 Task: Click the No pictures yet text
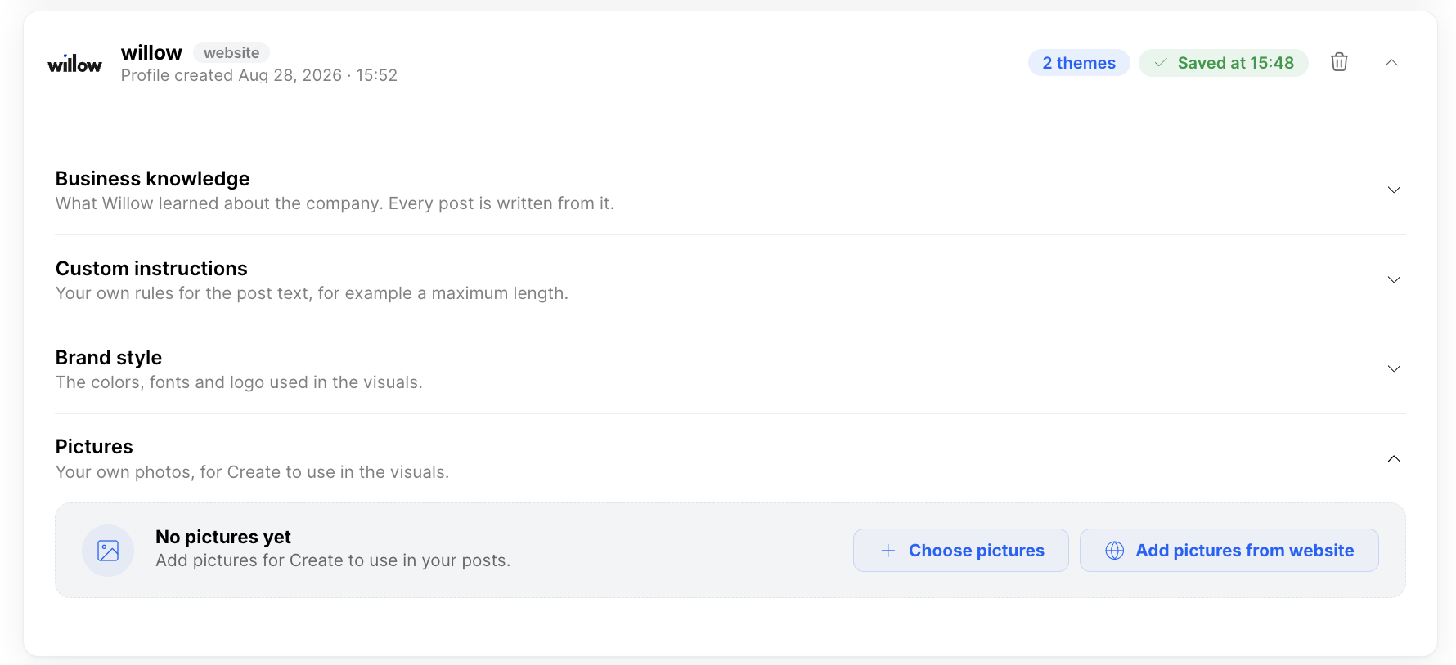click(223, 537)
